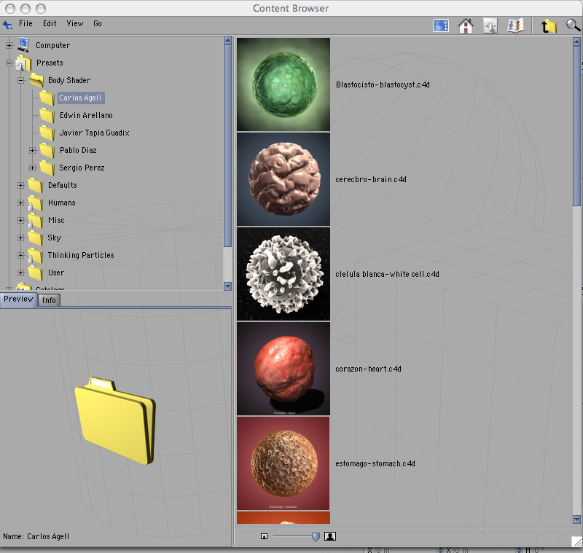Expand the Humans folder

pos(21,203)
